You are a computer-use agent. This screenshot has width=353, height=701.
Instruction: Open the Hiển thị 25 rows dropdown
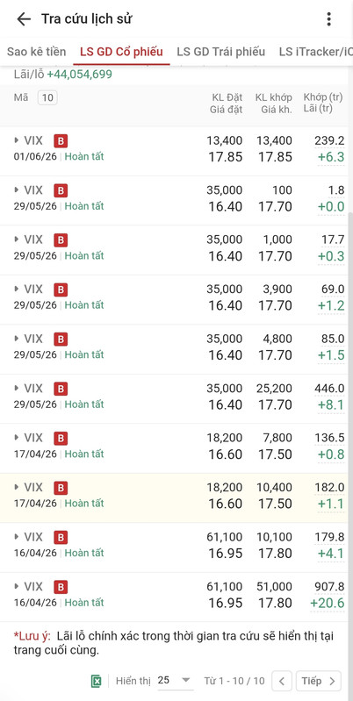click(175, 681)
